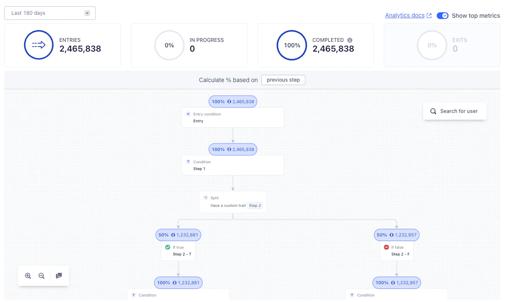Click the Search for user button
This screenshot has width=507, height=302.
pos(454,111)
